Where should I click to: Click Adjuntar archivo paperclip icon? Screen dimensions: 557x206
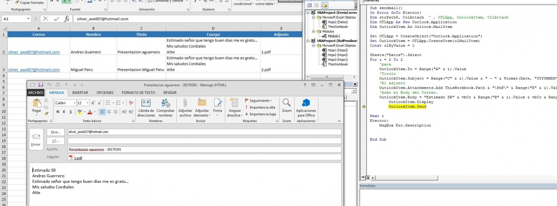click(x=185, y=108)
